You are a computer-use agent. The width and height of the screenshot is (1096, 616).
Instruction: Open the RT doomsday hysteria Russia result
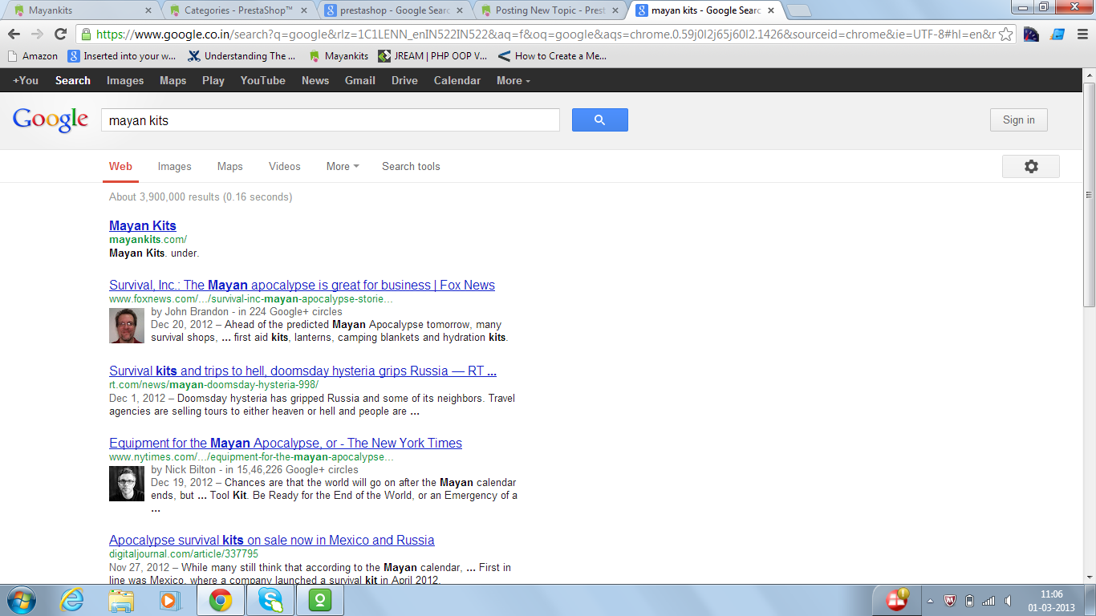pos(302,371)
